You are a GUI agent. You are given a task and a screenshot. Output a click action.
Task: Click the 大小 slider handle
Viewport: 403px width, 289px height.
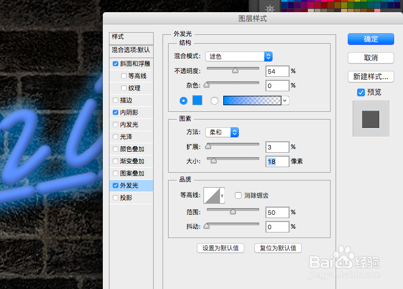tap(213, 161)
